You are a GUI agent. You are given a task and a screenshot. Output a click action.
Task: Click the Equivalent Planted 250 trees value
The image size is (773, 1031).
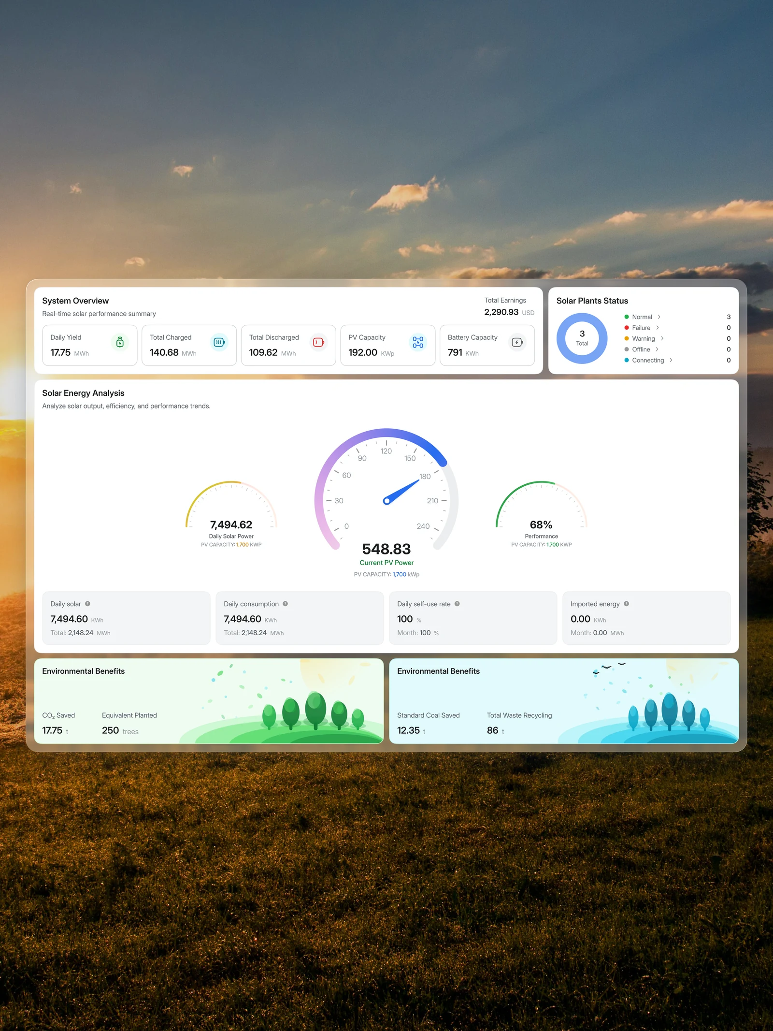coord(120,730)
